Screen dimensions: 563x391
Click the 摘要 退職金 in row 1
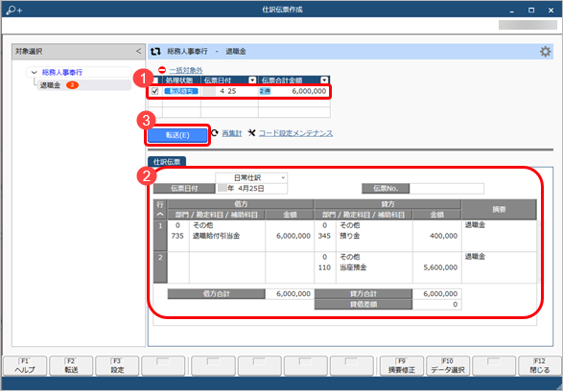pos(475,225)
